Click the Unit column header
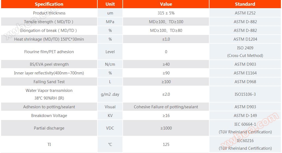Viewport: 282px width, 153px height. pos(110,4)
